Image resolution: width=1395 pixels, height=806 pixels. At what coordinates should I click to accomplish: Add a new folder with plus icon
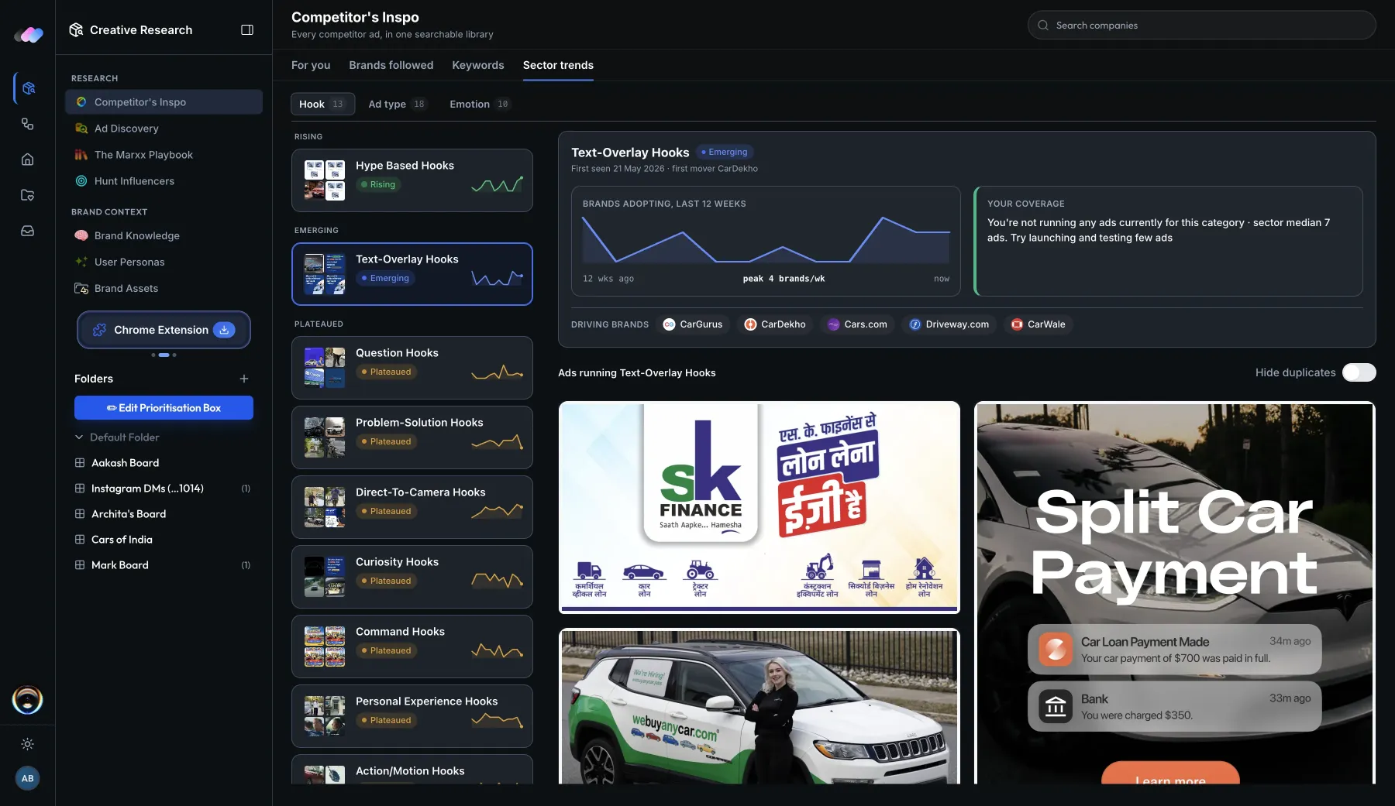(x=244, y=379)
